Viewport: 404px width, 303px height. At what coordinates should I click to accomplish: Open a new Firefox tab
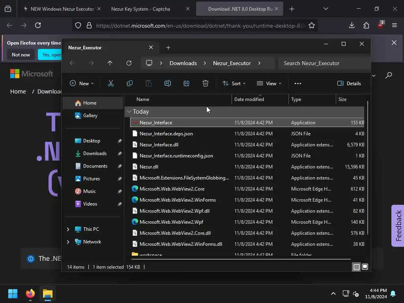pos(292,9)
